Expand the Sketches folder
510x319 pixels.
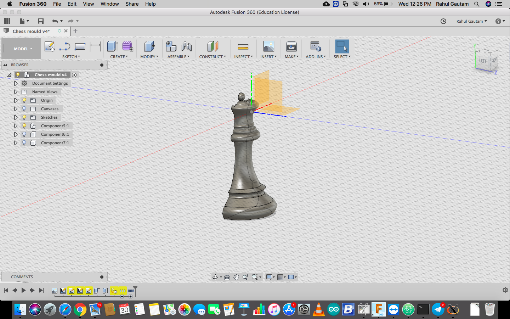click(16, 117)
